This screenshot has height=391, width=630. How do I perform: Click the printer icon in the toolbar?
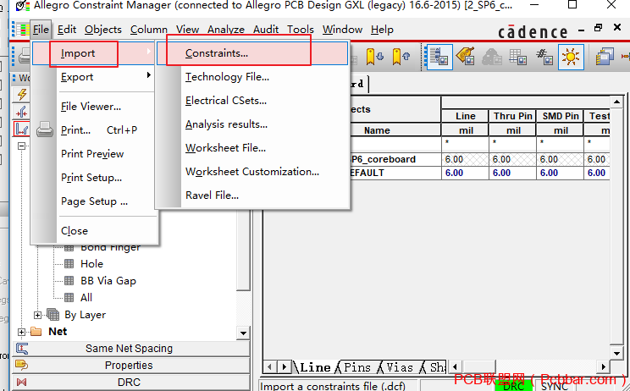click(25, 57)
